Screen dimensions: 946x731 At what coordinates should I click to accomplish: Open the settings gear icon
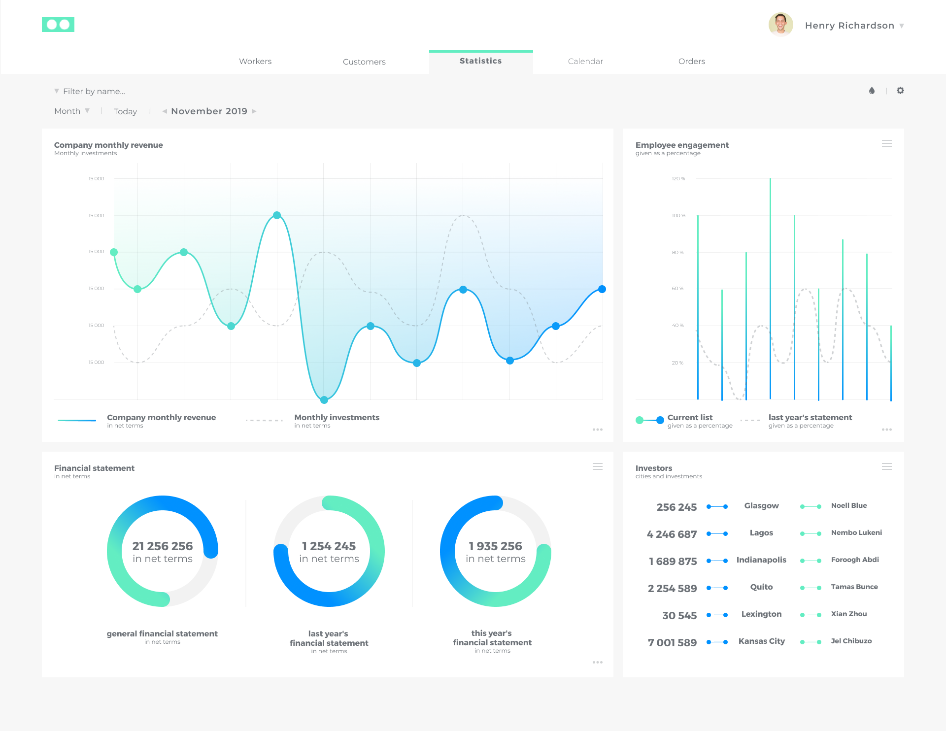tap(900, 91)
